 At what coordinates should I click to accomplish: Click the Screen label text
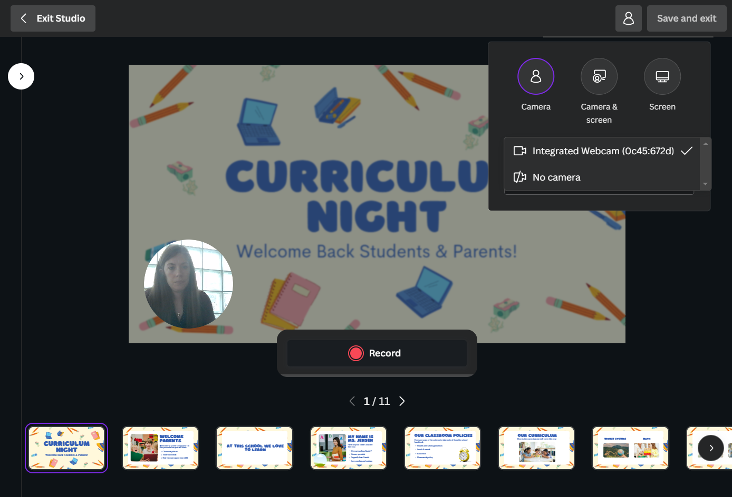[x=662, y=107]
